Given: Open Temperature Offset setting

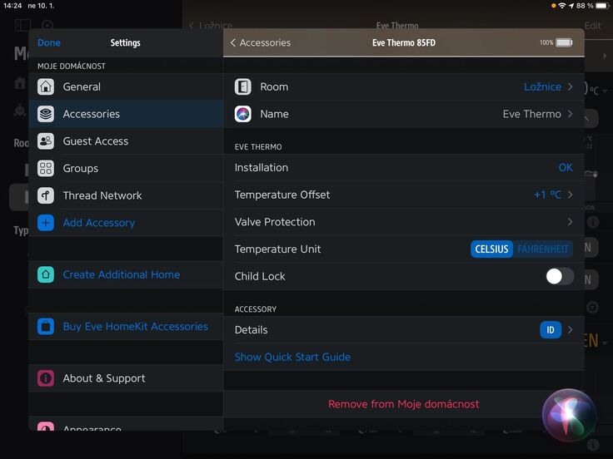Looking at the screenshot, I should [403, 195].
